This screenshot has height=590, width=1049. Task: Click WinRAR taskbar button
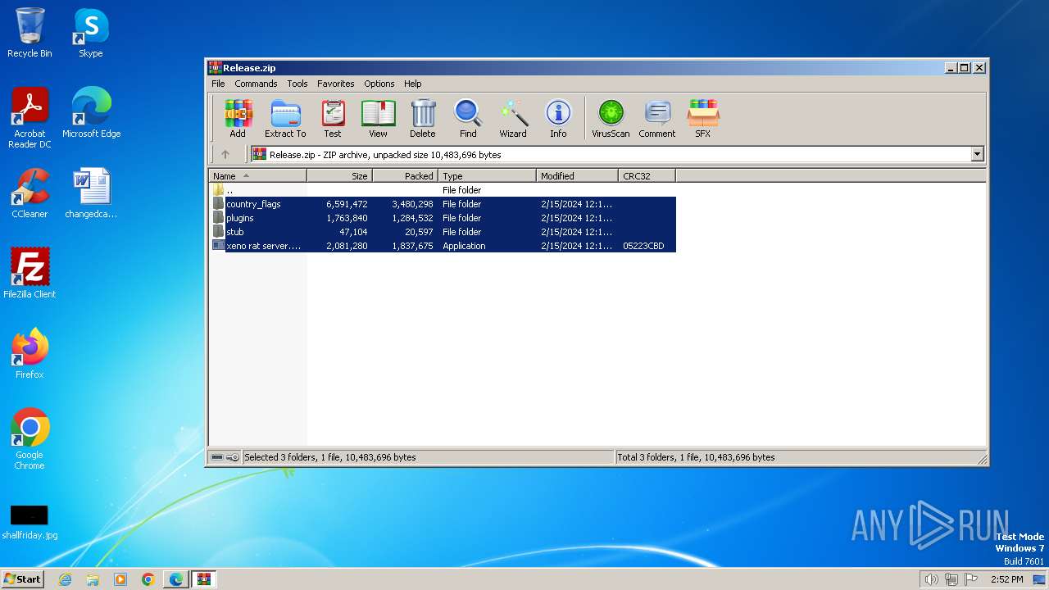pyautogui.click(x=204, y=579)
